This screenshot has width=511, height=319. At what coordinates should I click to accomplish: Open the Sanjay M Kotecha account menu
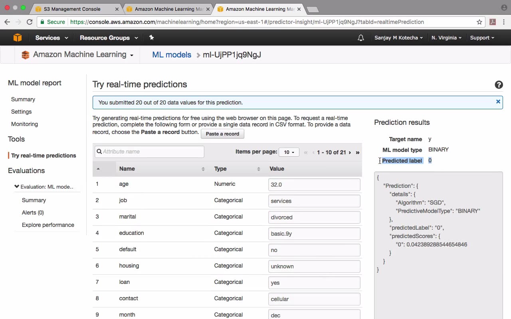(x=399, y=38)
